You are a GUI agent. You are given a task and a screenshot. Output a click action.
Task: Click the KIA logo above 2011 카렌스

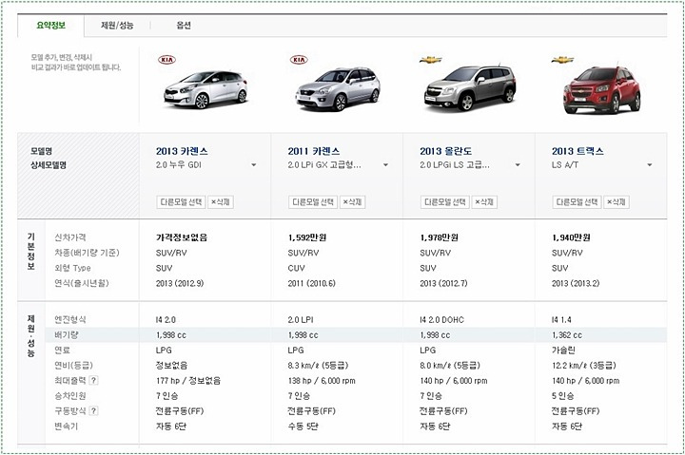point(299,59)
